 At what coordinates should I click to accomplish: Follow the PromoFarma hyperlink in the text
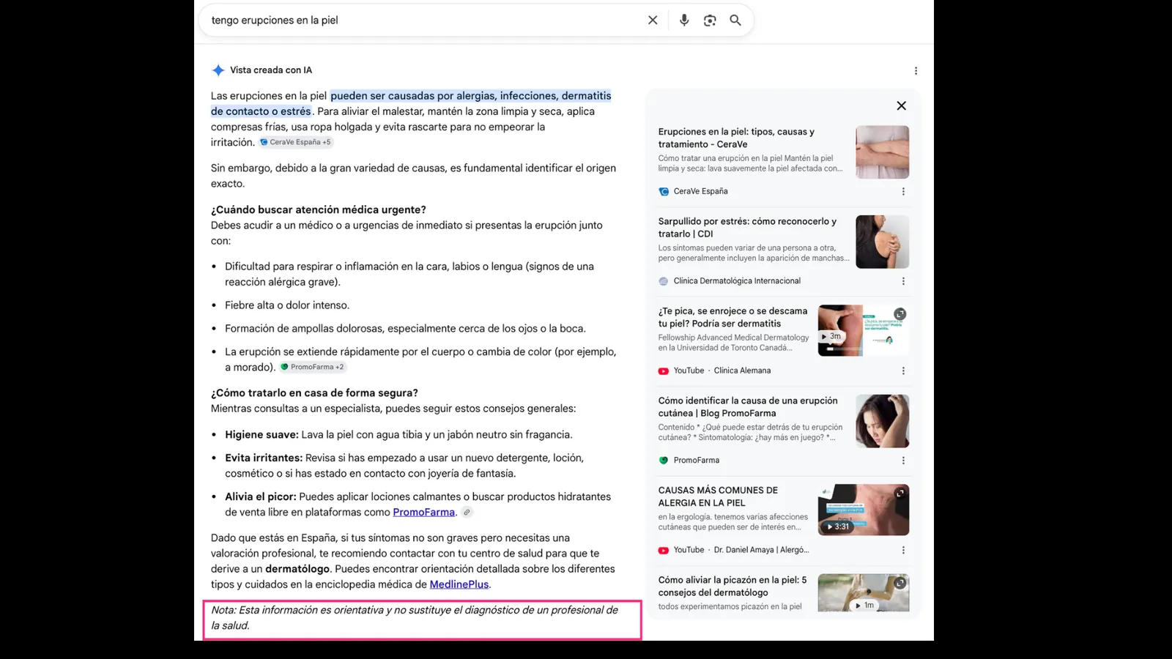tap(423, 512)
